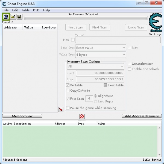Enable the Not checkbox
Screen dimensions: 164x164
coord(129,48)
